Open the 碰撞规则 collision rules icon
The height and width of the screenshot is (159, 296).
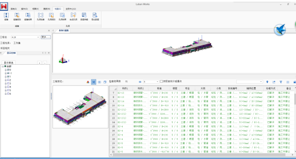pos(17,17)
